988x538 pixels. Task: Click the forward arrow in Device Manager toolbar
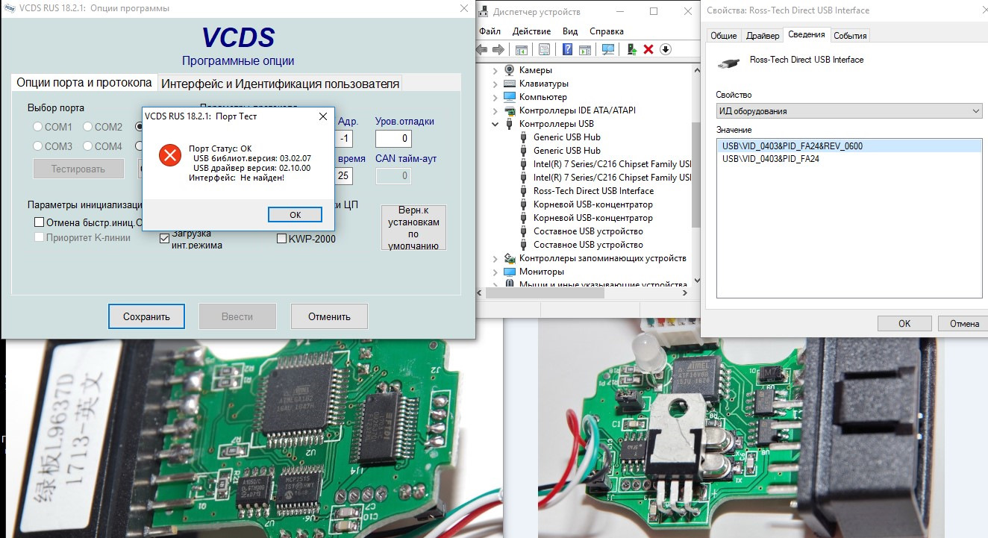click(497, 49)
